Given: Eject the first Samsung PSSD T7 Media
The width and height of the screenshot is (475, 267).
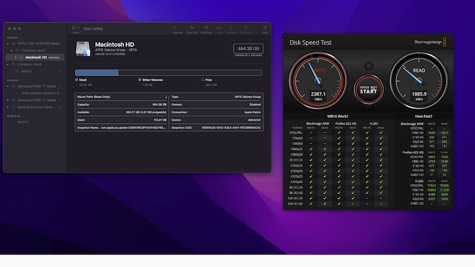Looking at the screenshot, I should point(61,86).
